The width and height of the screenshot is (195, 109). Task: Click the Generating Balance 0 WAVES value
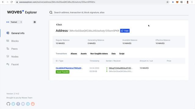(x=91, y=43)
